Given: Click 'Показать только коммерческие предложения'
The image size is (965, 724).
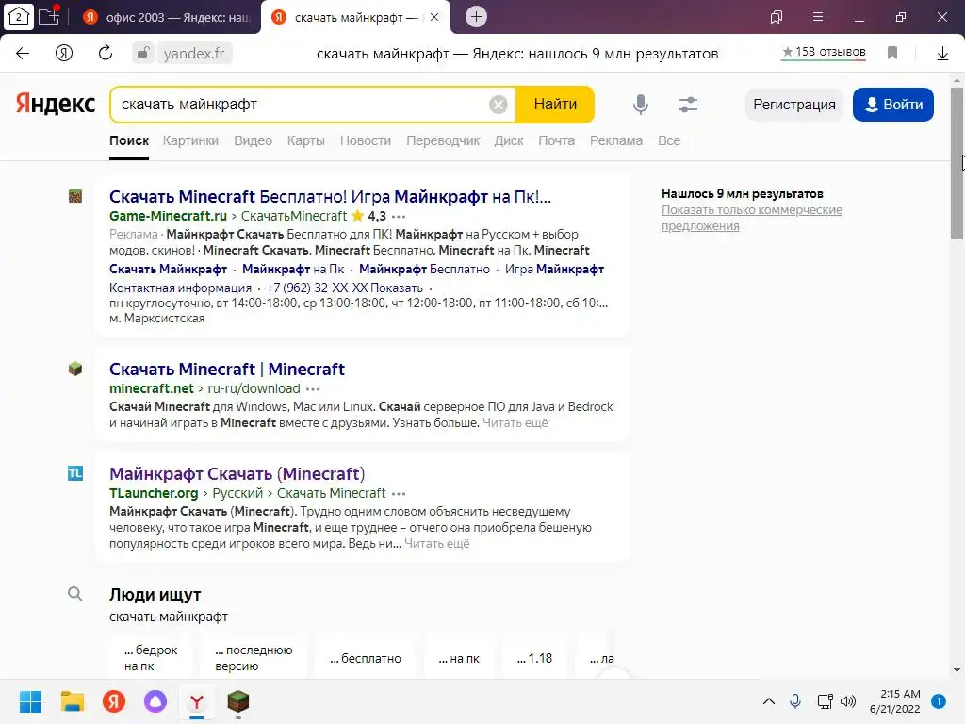Looking at the screenshot, I should coord(751,218).
